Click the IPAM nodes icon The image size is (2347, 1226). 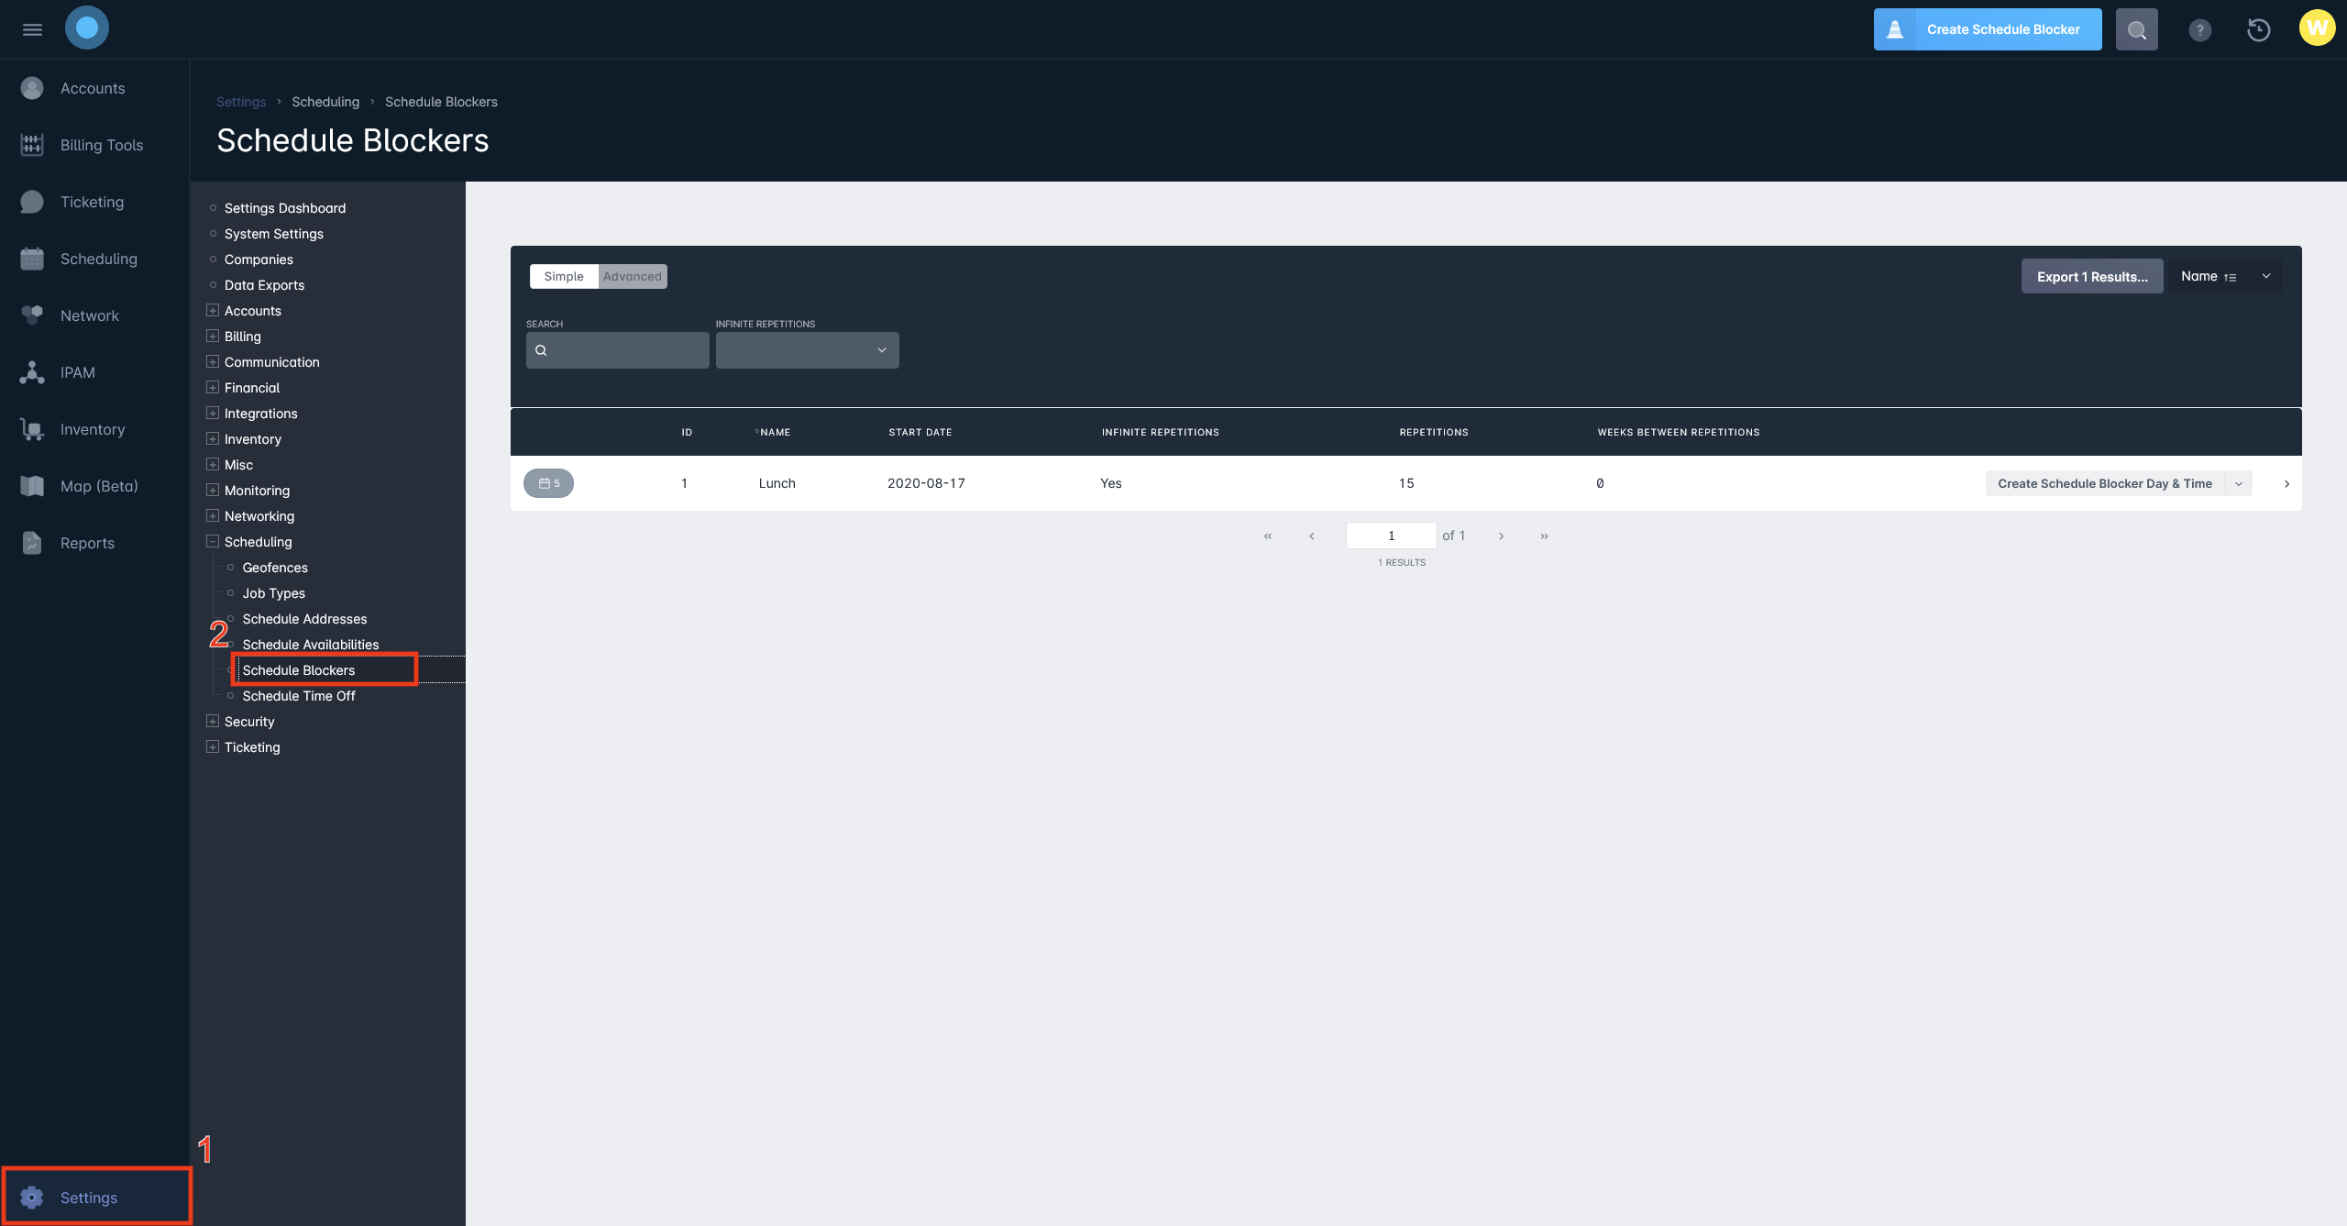(32, 372)
